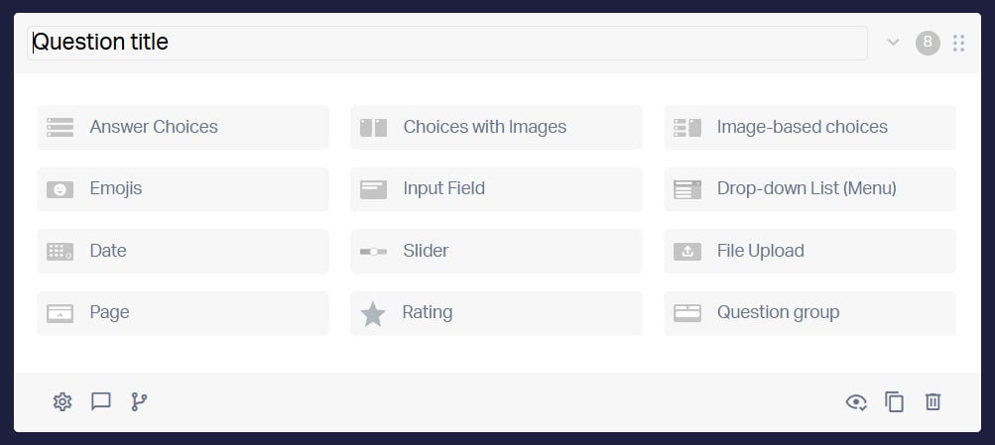Click the question number 8 badge

pos(928,43)
